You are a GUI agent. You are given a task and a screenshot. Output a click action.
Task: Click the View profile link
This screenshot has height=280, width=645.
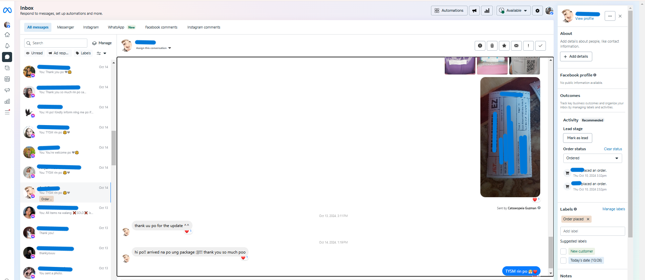584,19
